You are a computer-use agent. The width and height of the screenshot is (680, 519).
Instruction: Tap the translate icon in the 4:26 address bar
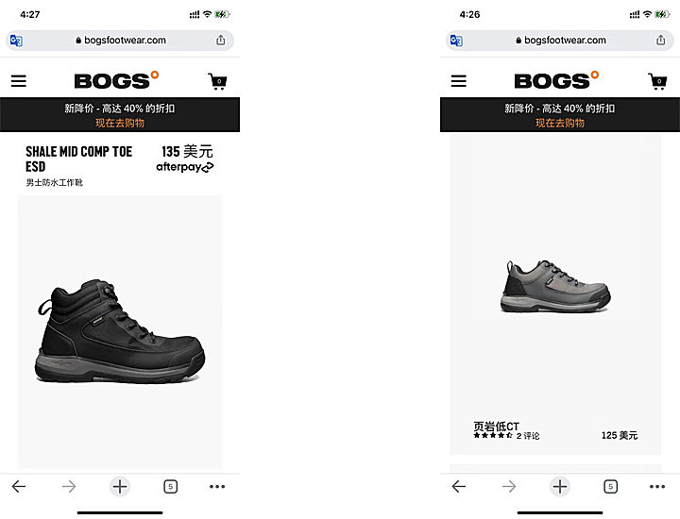pyautogui.click(x=457, y=41)
